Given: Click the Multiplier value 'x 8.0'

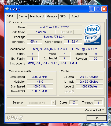Looking at the screenshot, I should tap(40, 82).
